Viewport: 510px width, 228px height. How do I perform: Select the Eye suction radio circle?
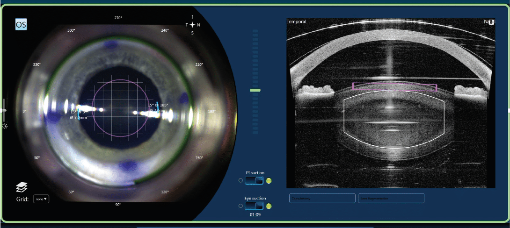click(x=240, y=206)
